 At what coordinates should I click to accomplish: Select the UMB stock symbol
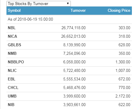(12, 96)
